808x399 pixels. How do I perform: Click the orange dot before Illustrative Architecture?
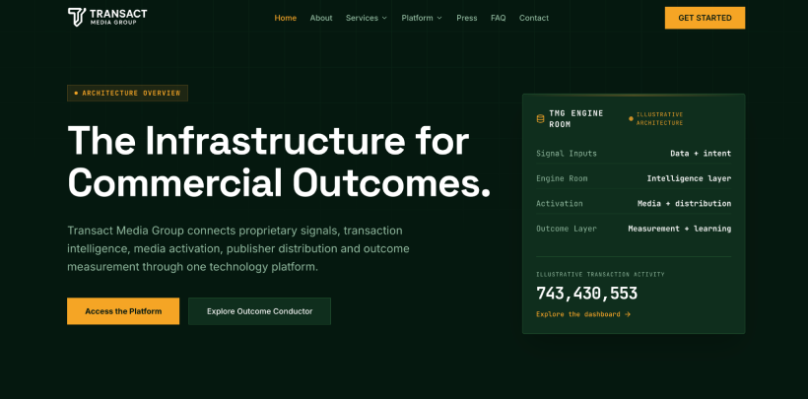pos(631,118)
